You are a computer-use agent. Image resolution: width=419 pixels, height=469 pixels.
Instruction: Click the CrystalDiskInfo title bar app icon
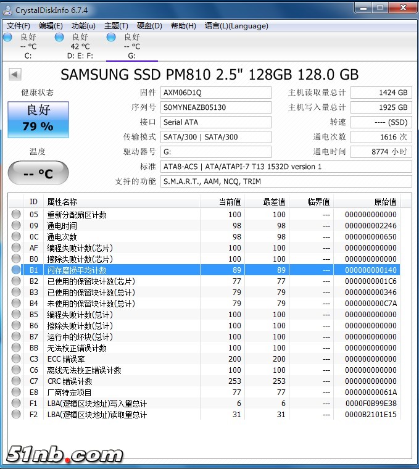point(9,10)
